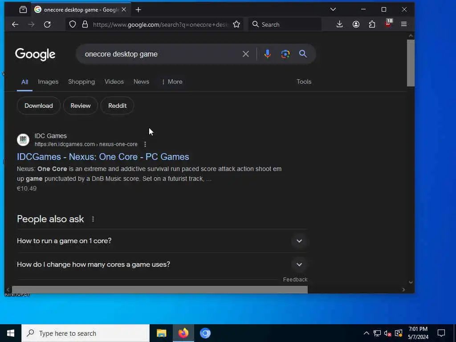Image resolution: width=456 pixels, height=342 pixels.
Task: Open the Firefox account icon
Action: 356,24
